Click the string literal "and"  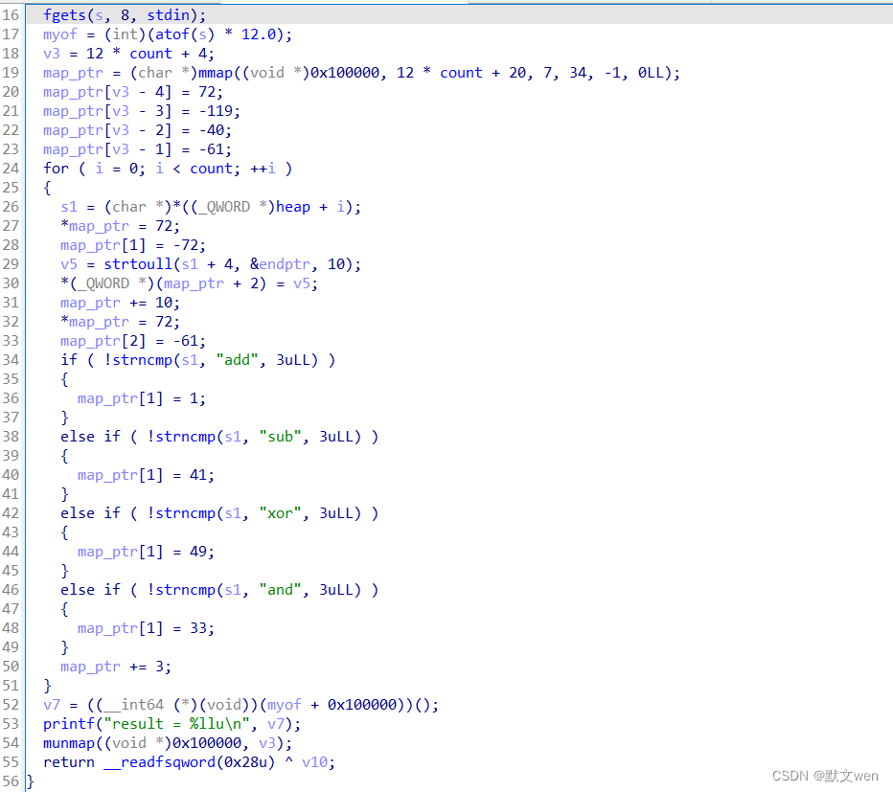click(279, 589)
